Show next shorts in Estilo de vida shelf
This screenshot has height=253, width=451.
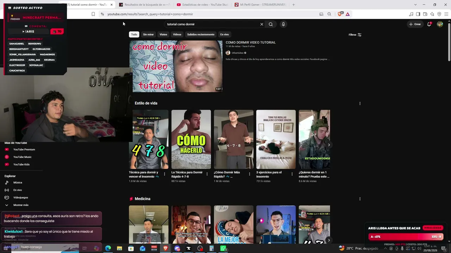(329, 145)
